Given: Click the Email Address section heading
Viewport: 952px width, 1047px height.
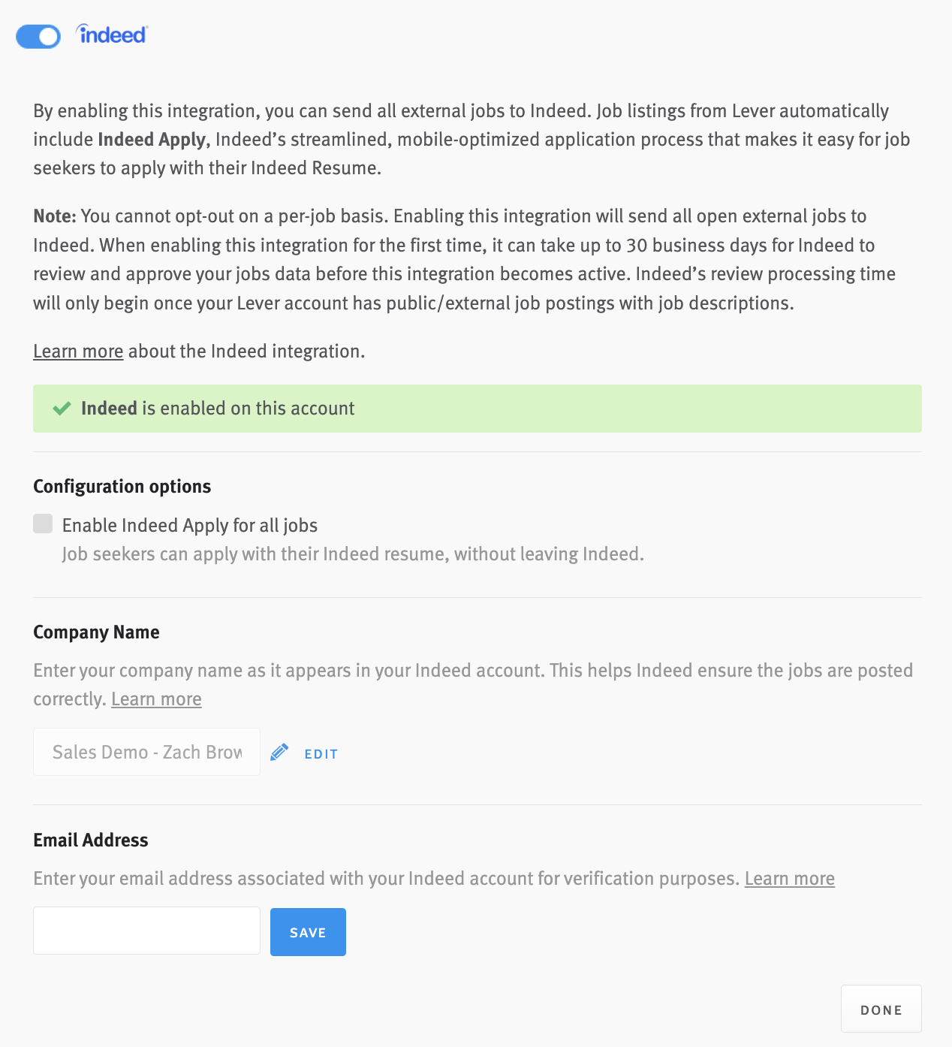Looking at the screenshot, I should (90, 840).
